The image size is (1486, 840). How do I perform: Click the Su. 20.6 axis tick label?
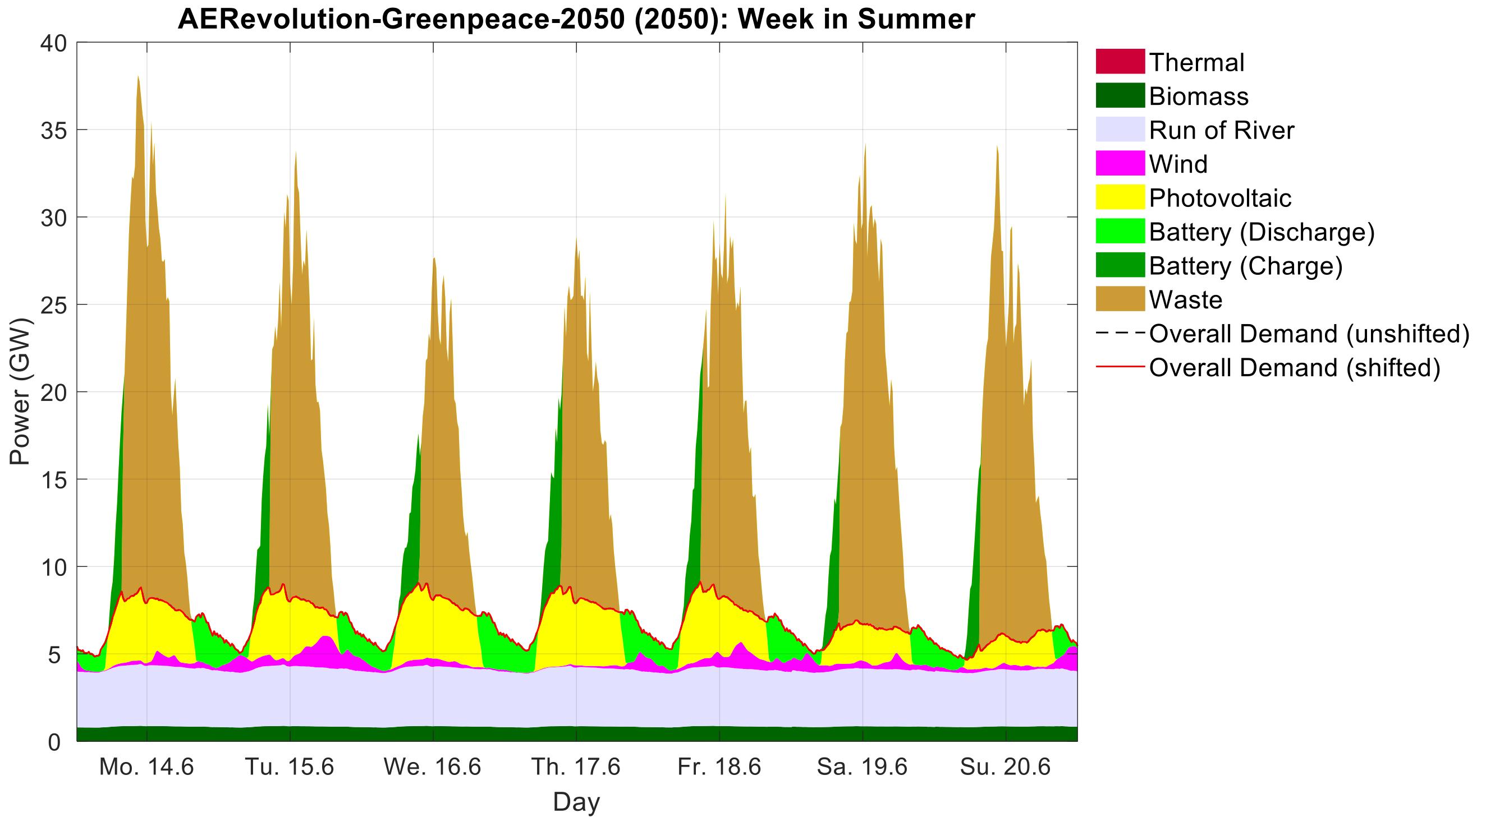point(1005,767)
